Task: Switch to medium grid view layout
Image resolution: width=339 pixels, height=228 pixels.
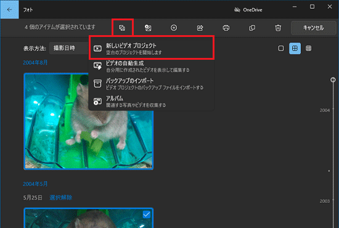Action: [295, 48]
